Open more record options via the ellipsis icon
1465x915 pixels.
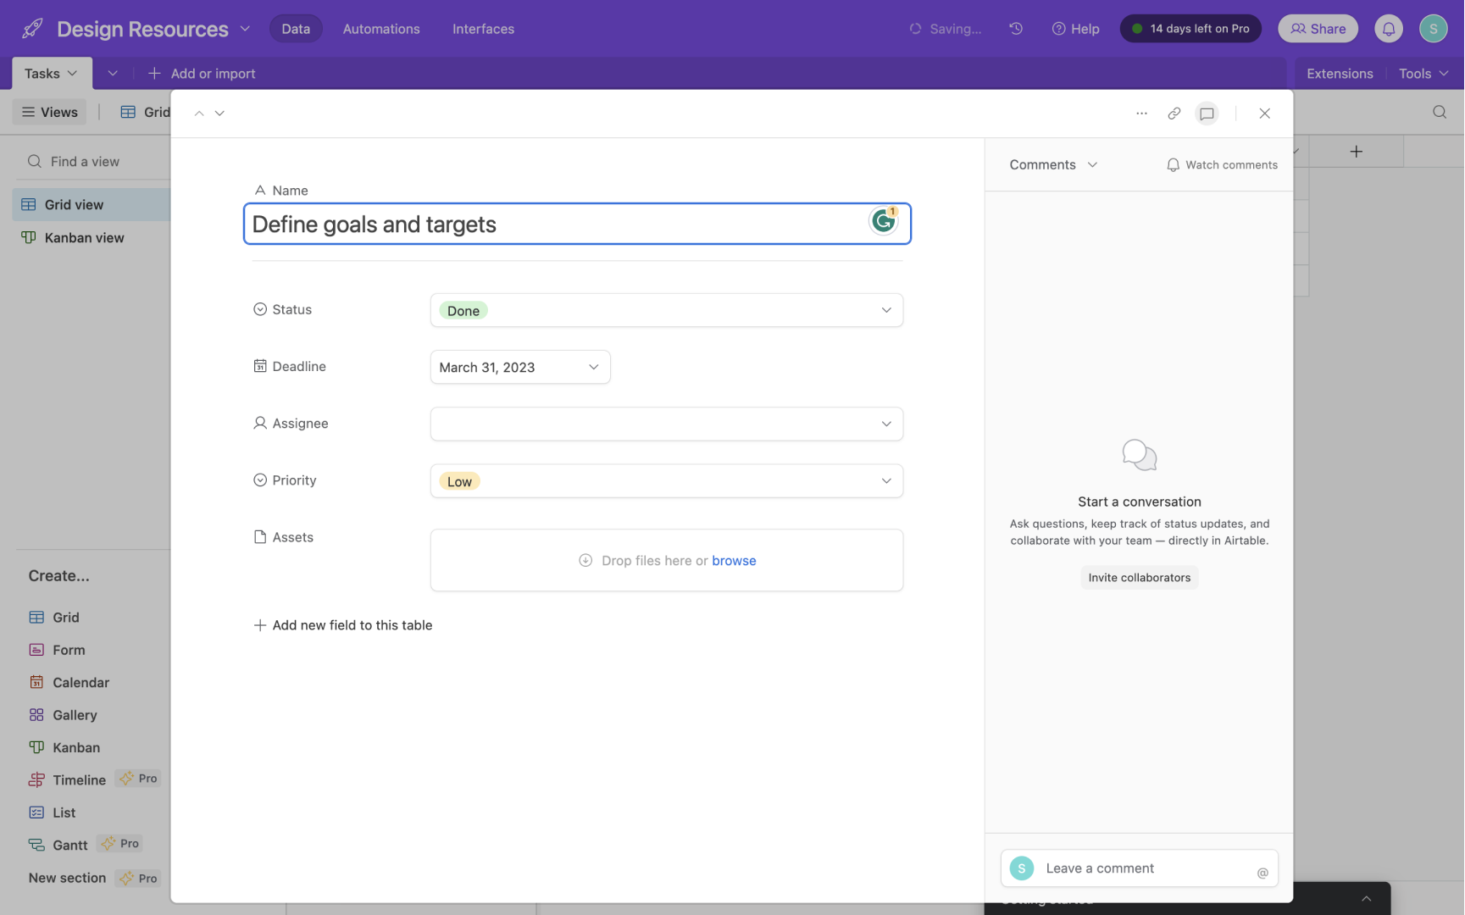pos(1141,113)
